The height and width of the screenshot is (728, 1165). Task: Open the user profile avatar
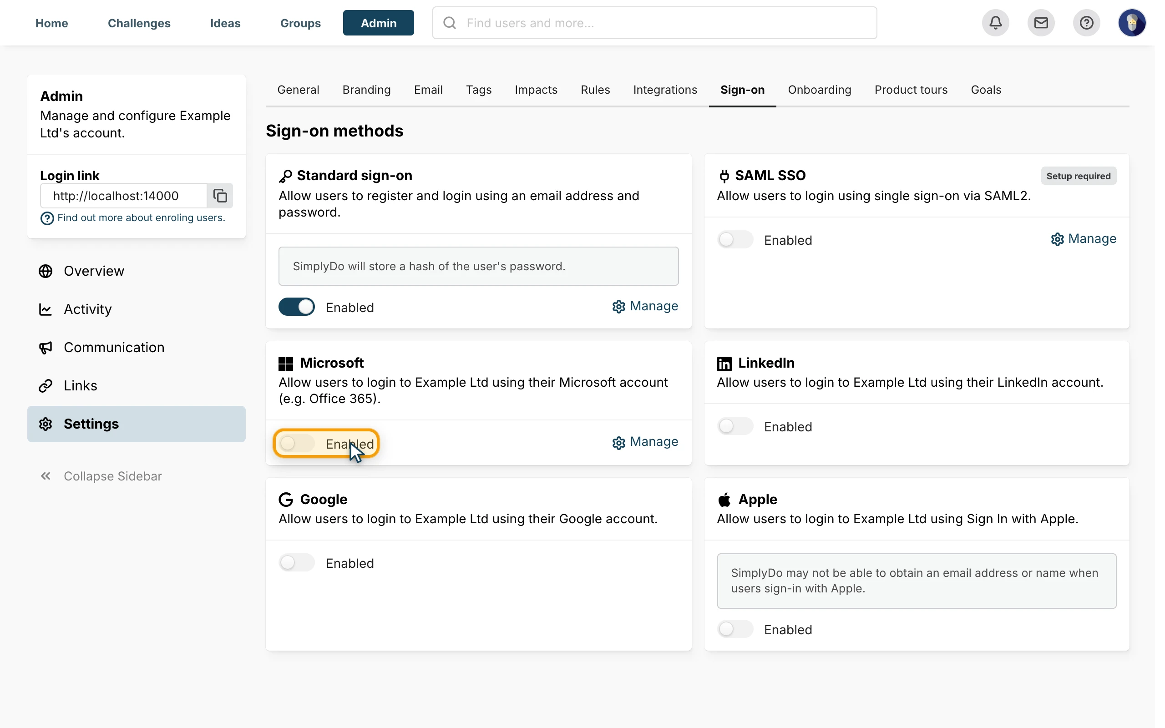pyautogui.click(x=1132, y=23)
